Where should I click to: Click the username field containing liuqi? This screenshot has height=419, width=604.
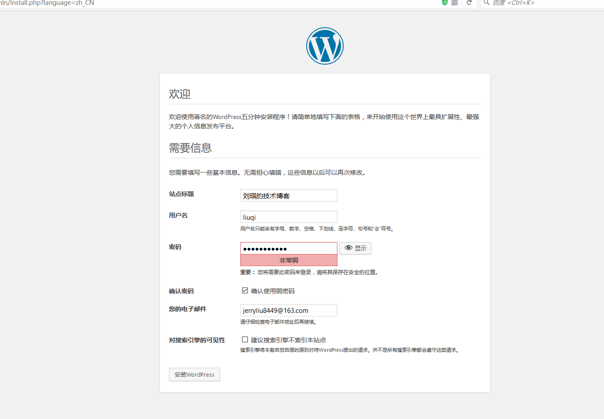pyautogui.click(x=289, y=217)
